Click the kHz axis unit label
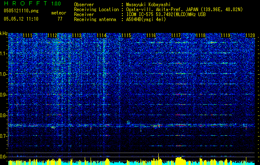 tap(4, 33)
